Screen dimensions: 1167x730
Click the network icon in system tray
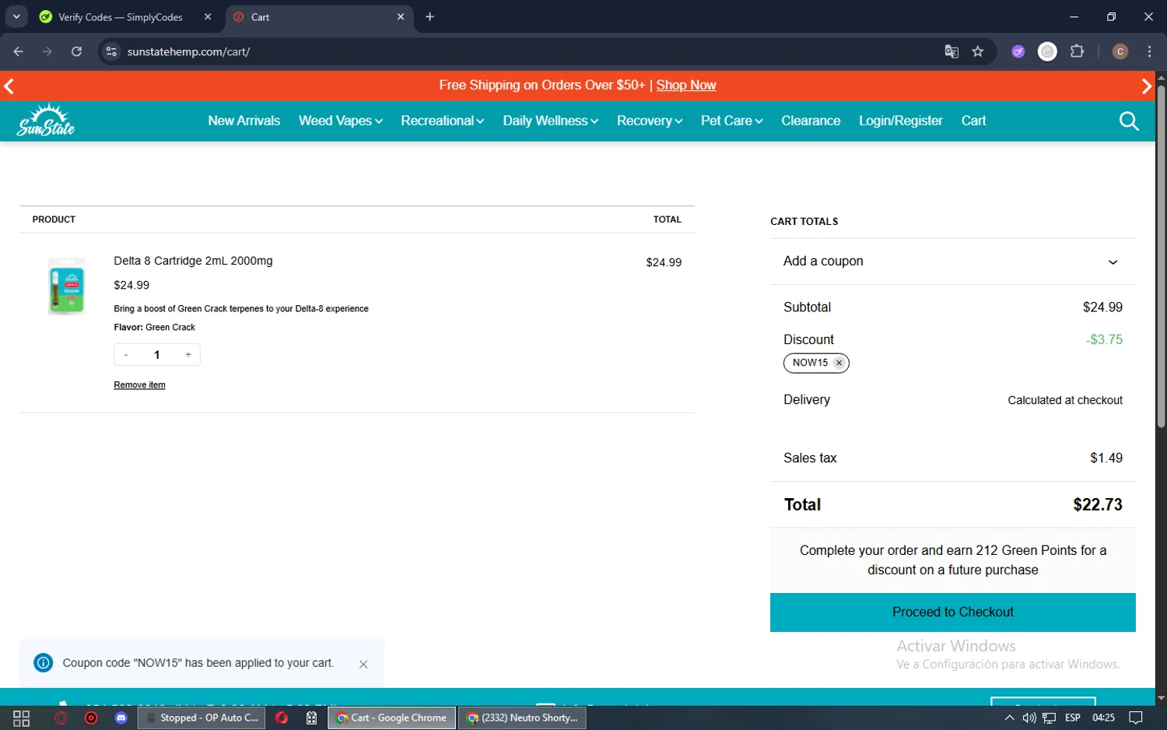point(1049,718)
